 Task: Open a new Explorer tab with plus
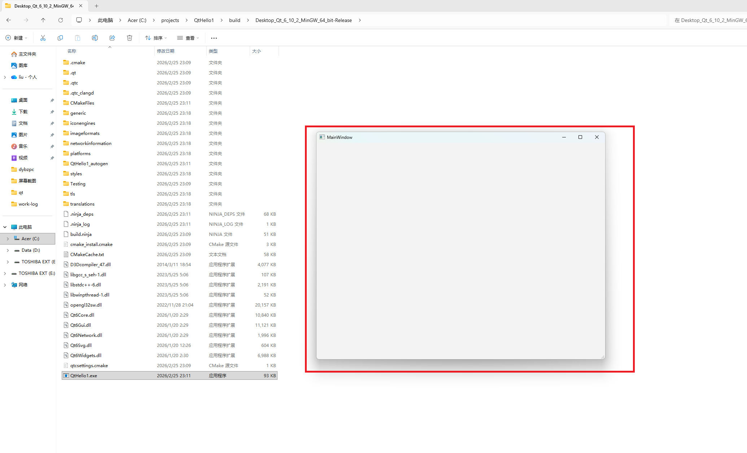click(96, 6)
